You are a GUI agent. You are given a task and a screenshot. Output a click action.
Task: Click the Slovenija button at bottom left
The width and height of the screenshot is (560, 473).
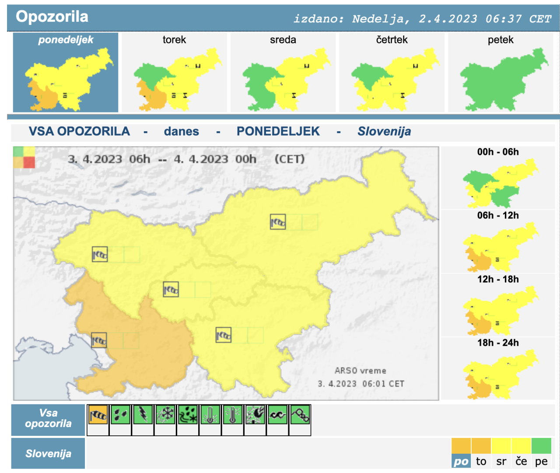(48, 454)
